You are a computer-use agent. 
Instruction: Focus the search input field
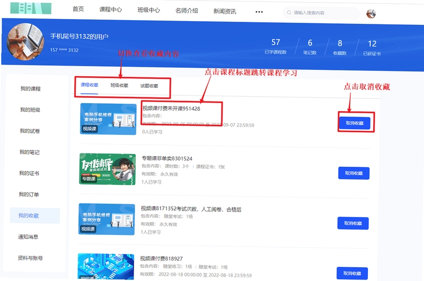321,13
